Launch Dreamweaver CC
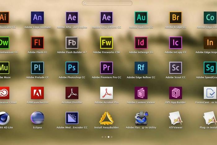 point(4,43)
